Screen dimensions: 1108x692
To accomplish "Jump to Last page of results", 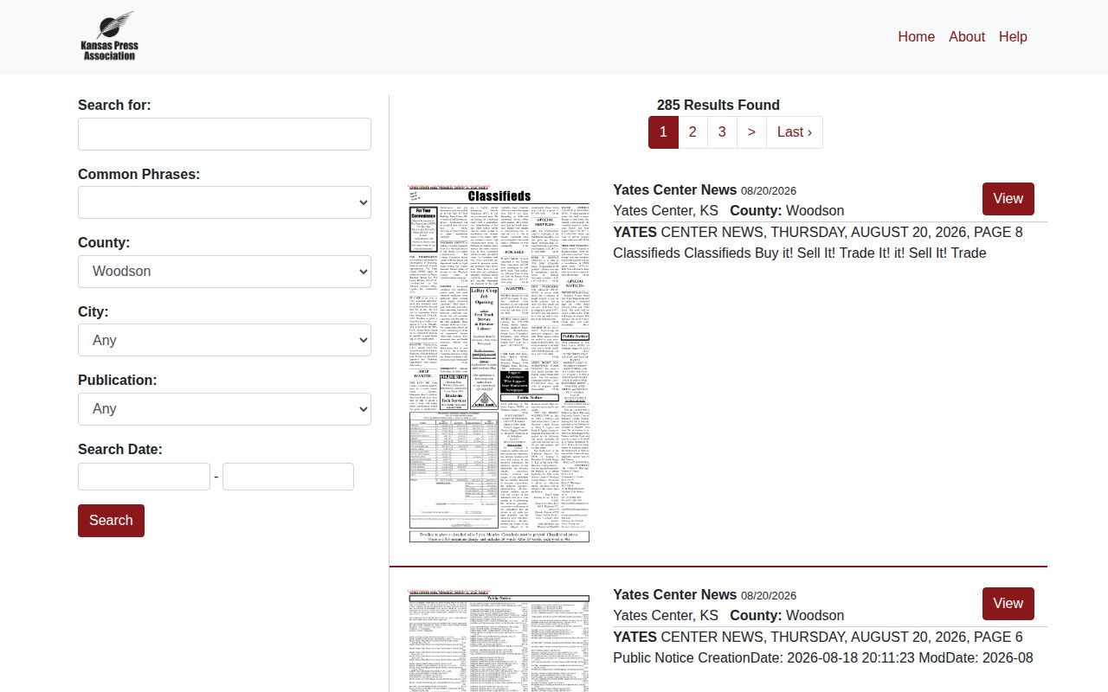I will 795,132.
